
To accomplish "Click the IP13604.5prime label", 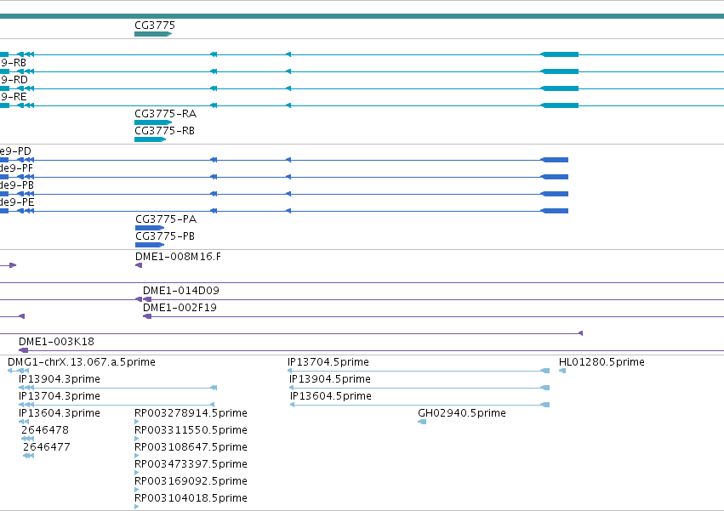I will point(331,396).
